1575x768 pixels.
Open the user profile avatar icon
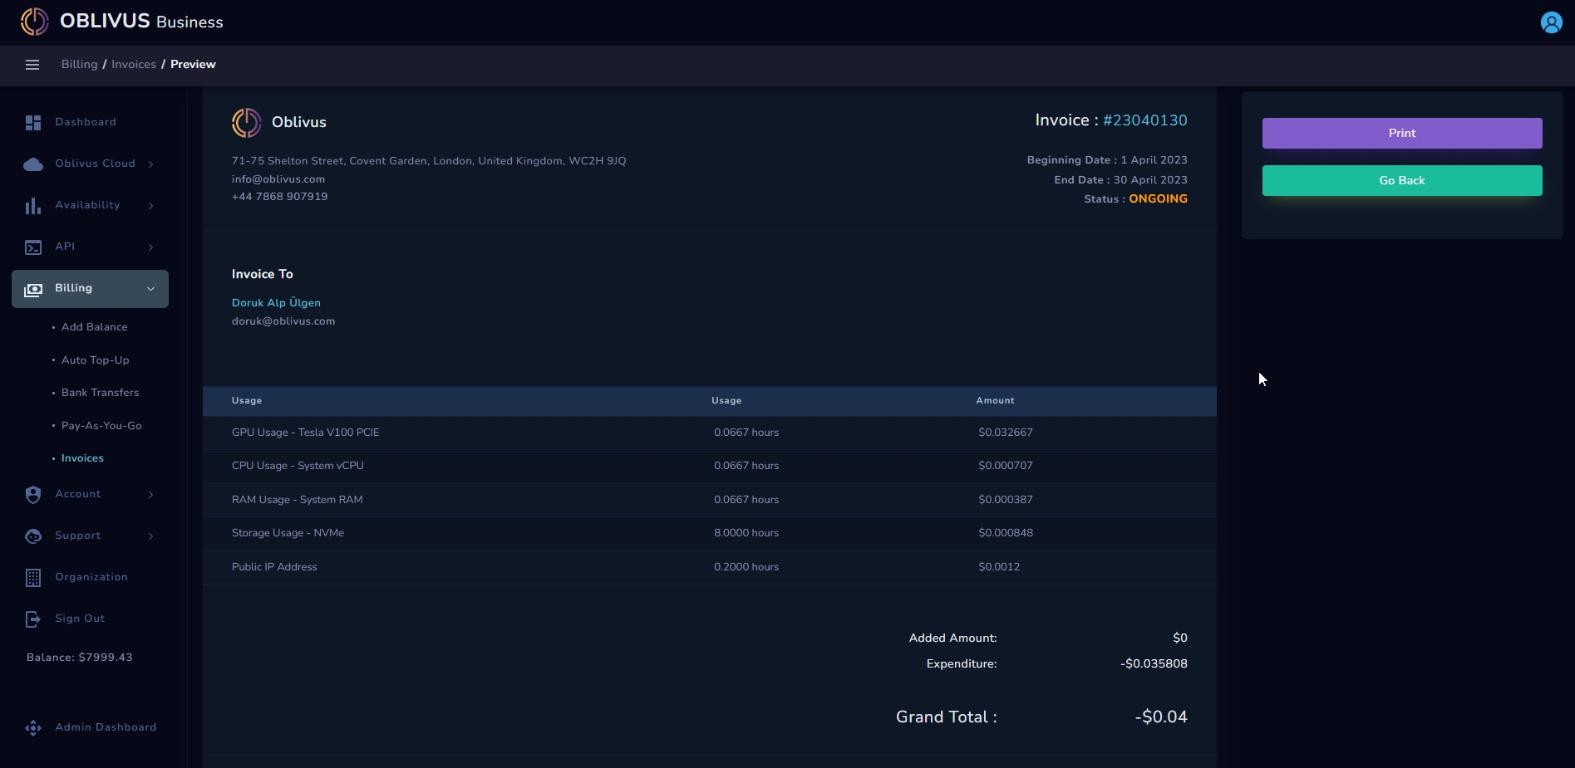click(x=1551, y=22)
